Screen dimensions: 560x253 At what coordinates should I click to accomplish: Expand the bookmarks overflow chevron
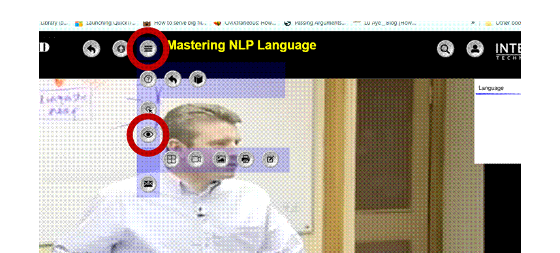[x=473, y=23]
